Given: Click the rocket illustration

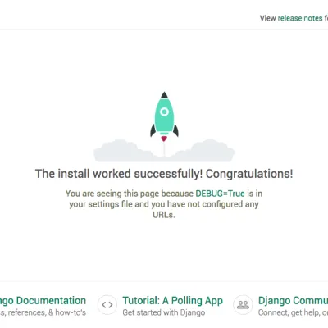Looking at the screenshot, I should tap(164, 117).
